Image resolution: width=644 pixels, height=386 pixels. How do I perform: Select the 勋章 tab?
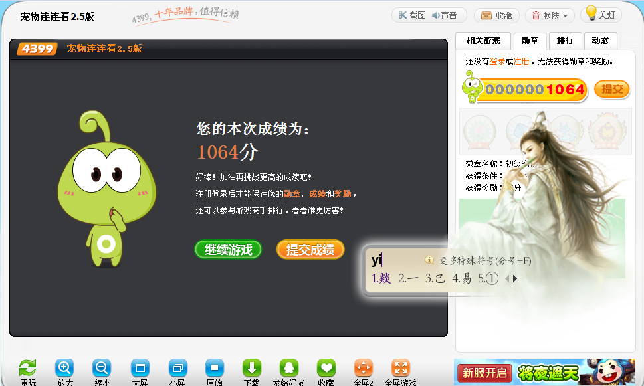click(x=530, y=41)
